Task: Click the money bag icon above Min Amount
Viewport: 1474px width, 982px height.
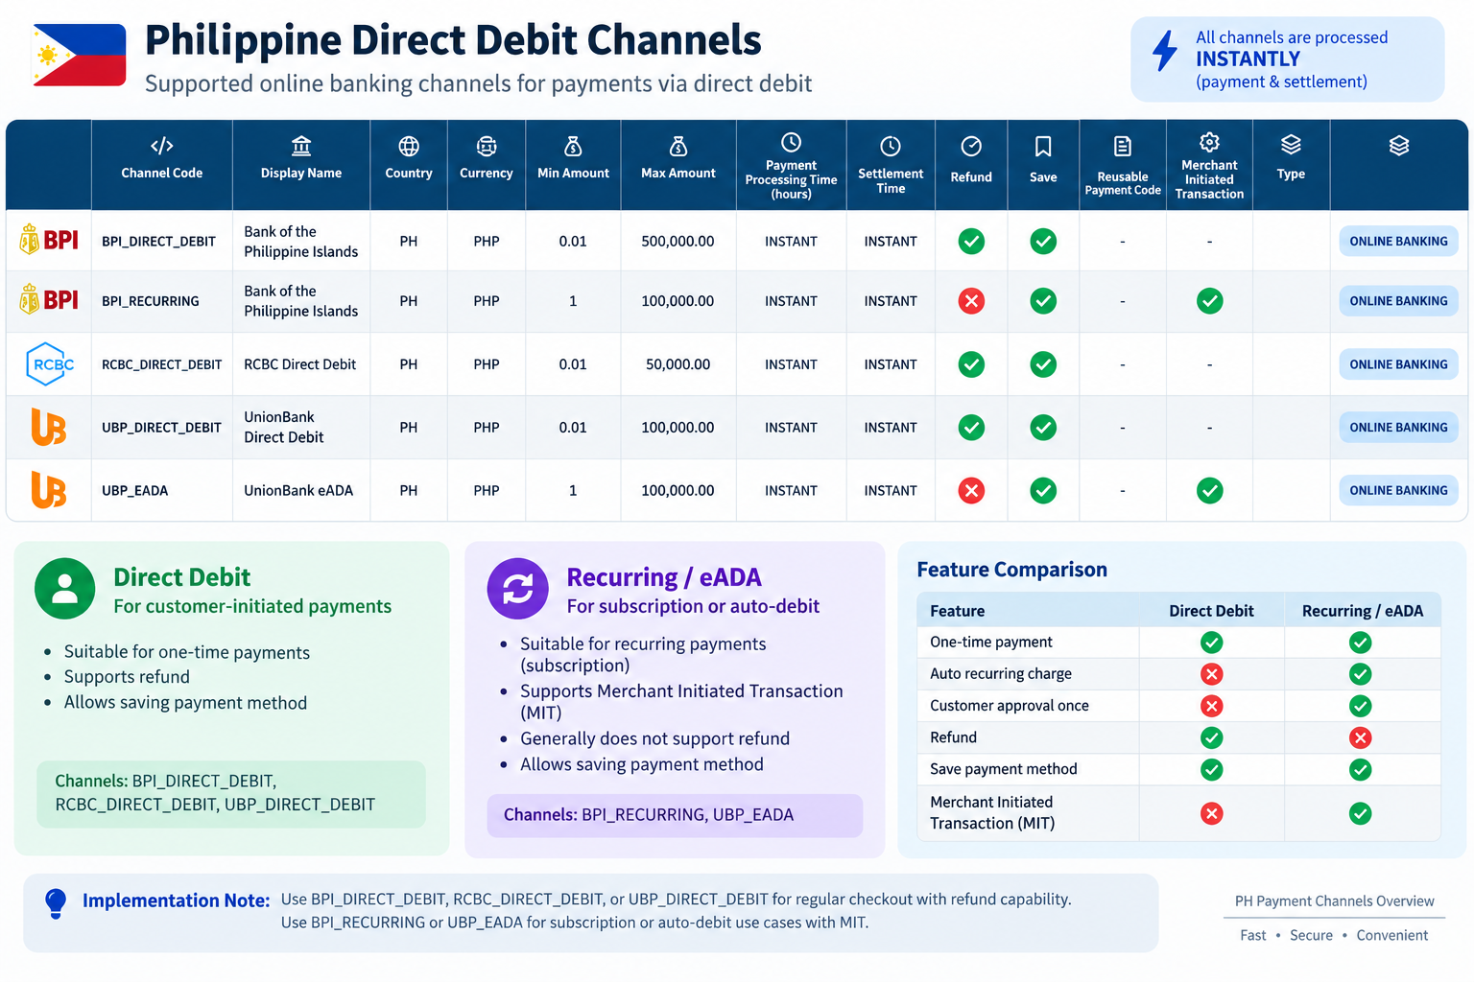Action: tap(573, 146)
